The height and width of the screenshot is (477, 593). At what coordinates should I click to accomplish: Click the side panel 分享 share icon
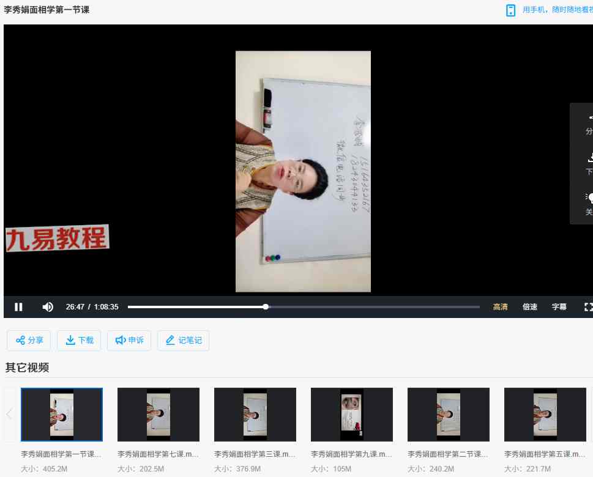(589, 117)
